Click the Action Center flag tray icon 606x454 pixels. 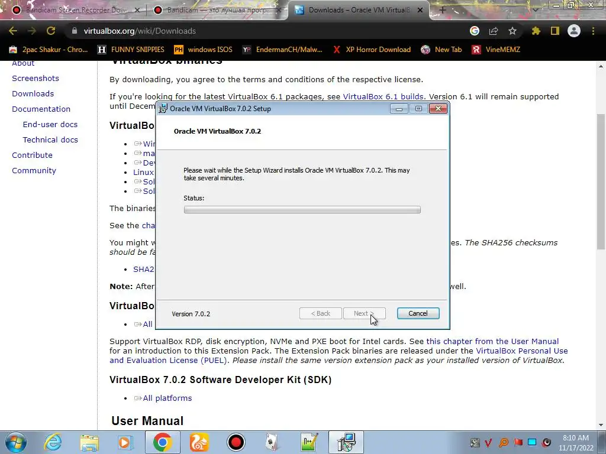pos(518,443)
